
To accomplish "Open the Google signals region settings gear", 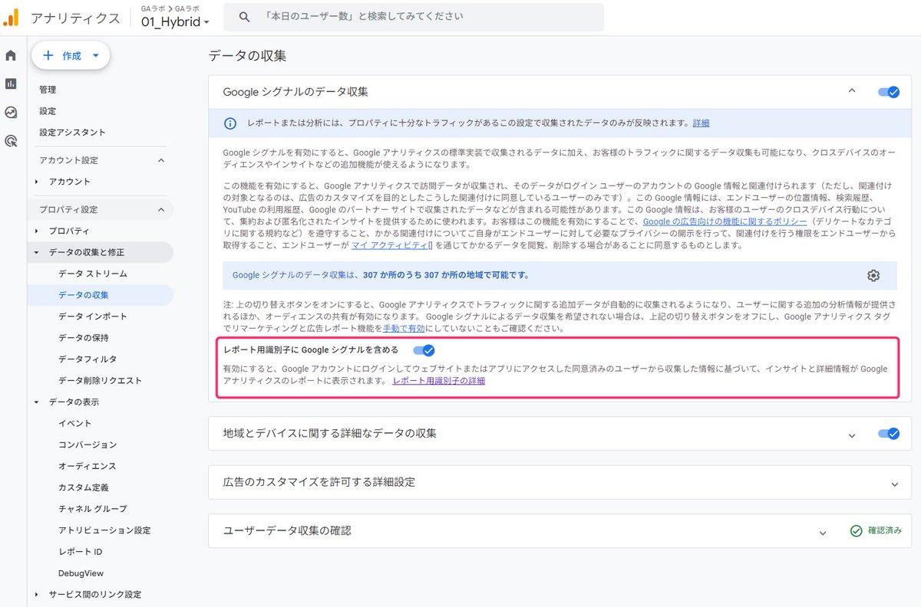I will click(x=873, y=275).
